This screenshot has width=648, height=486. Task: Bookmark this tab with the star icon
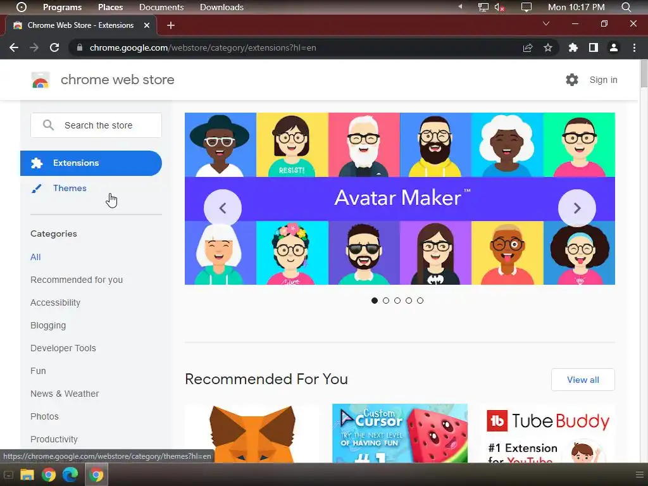[548, 48]
